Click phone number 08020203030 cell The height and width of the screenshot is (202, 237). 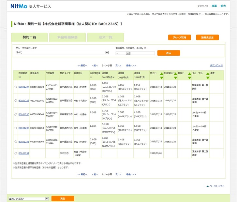[x=37, y=101]
